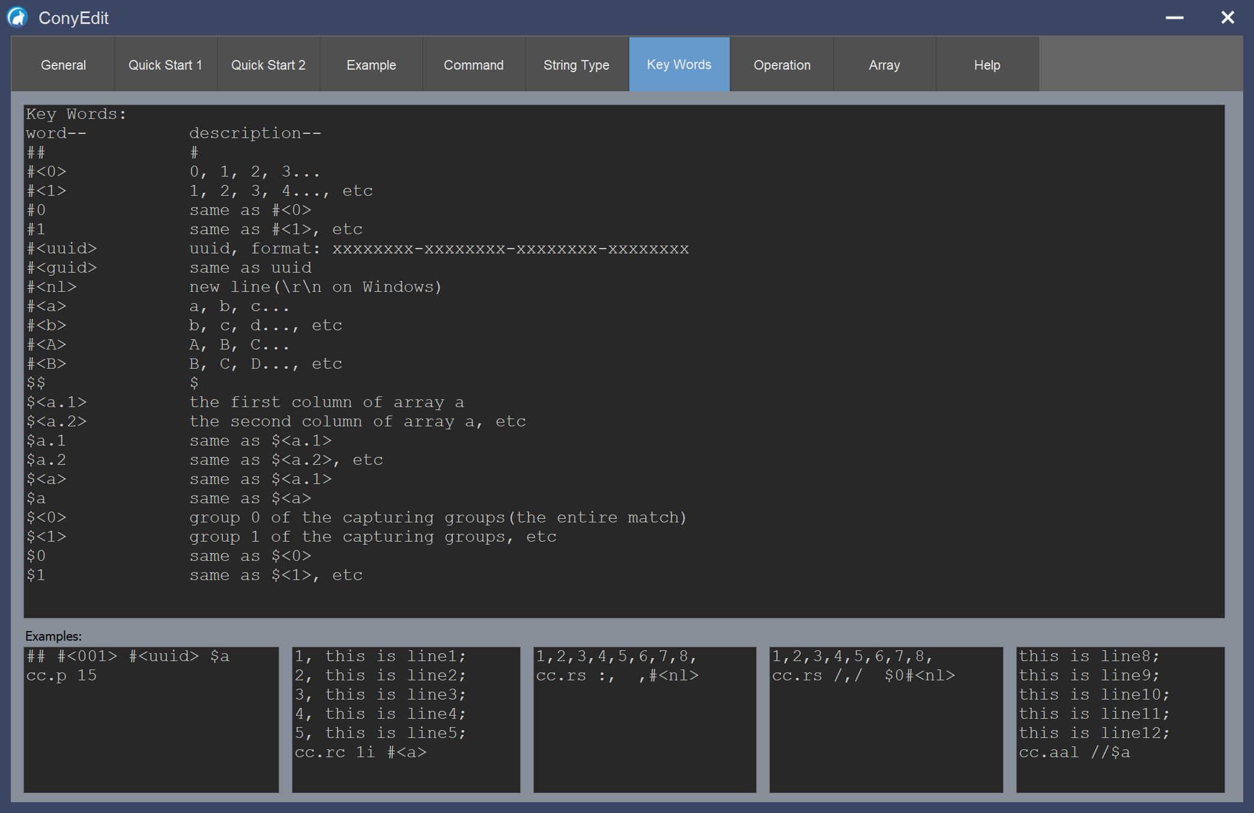Click 'cc.aal //$a' in the last example

1074,752
